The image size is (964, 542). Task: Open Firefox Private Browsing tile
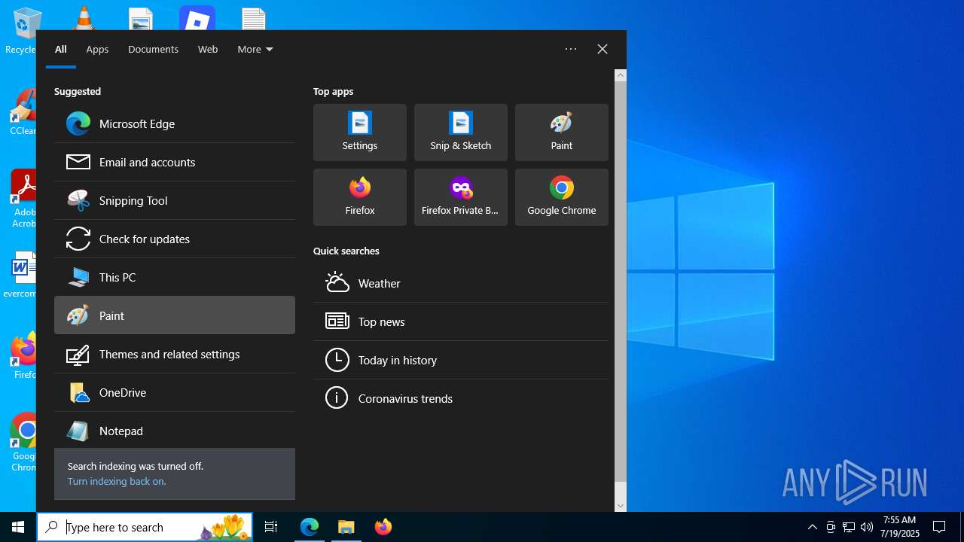click(461, 197)
